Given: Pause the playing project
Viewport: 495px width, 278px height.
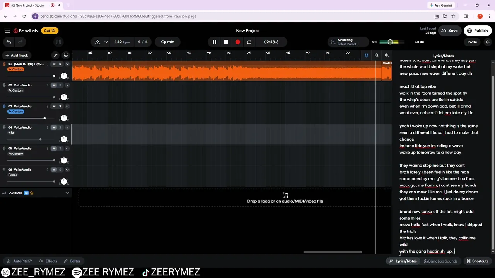Looking at the screenshot, I should pos(214,42).
